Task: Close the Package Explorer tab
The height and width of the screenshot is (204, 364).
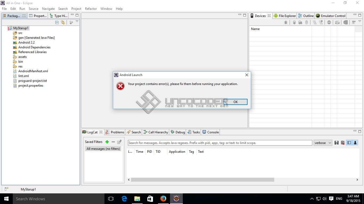Action: tap(24, 16)
